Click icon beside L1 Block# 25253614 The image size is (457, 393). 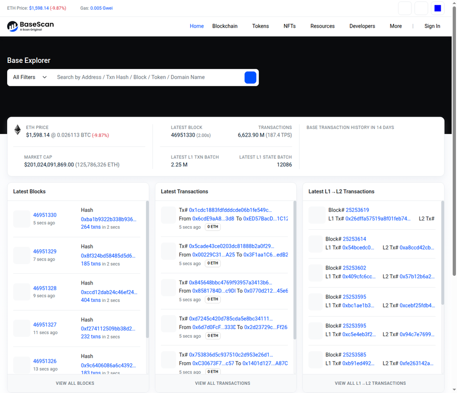click(316, 244)
